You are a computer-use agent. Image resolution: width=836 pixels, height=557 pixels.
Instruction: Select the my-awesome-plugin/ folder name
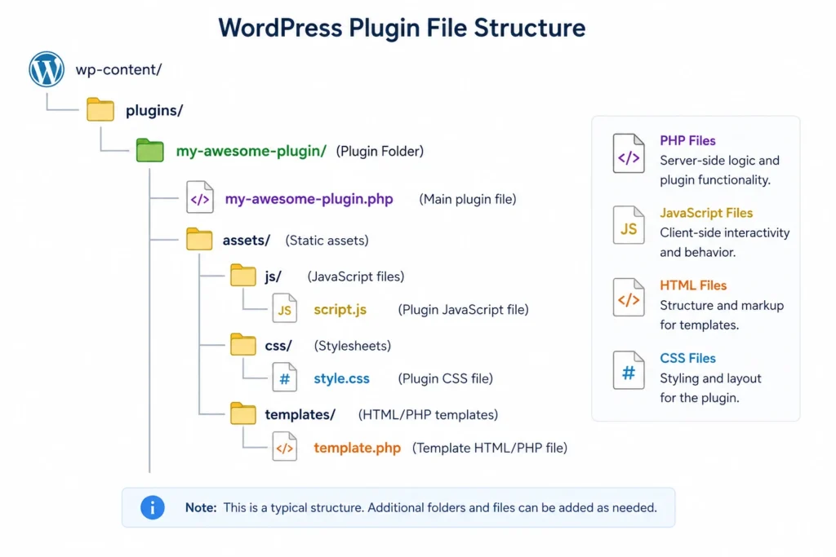[251, 151]
